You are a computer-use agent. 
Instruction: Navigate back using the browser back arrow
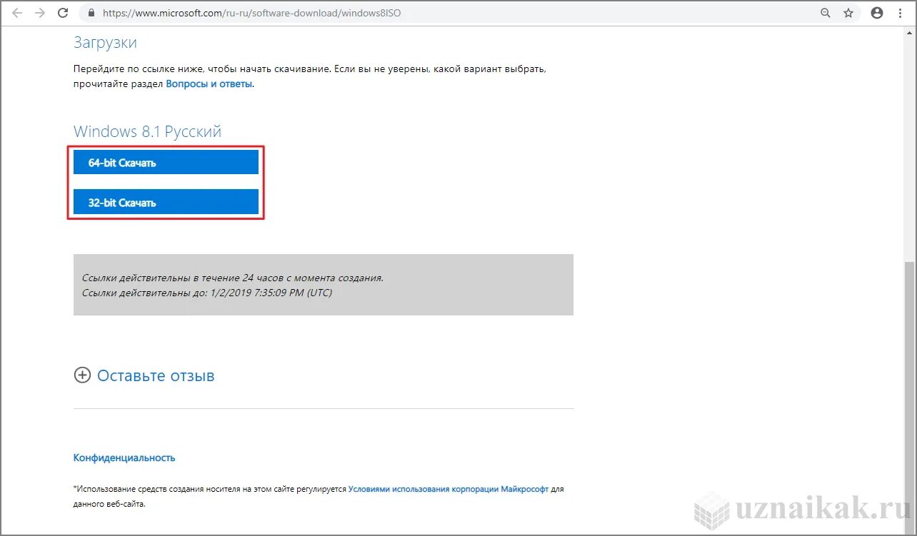pos(17,12)
